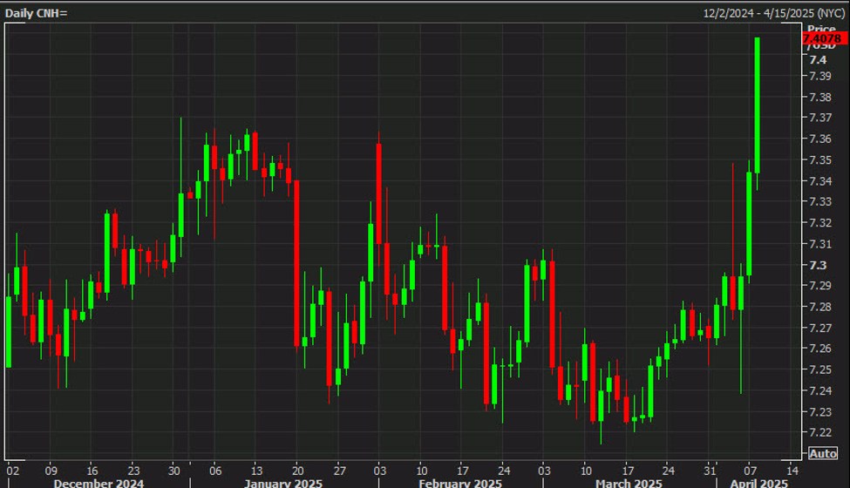Click the 17 date tick in March

tap(627, 471)
